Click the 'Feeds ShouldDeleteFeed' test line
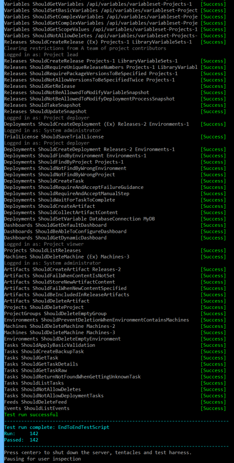234x463 pixels. (35, 402)
